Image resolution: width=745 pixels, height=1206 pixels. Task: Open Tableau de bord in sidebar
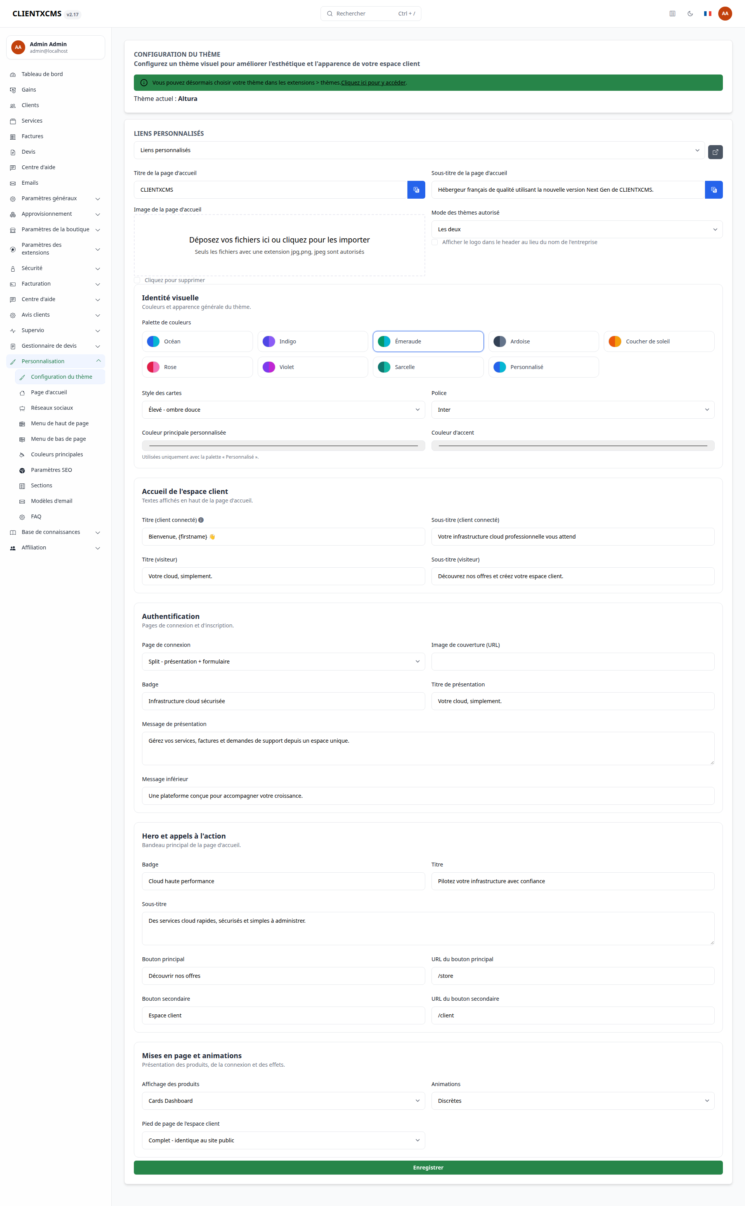point(55,75)
